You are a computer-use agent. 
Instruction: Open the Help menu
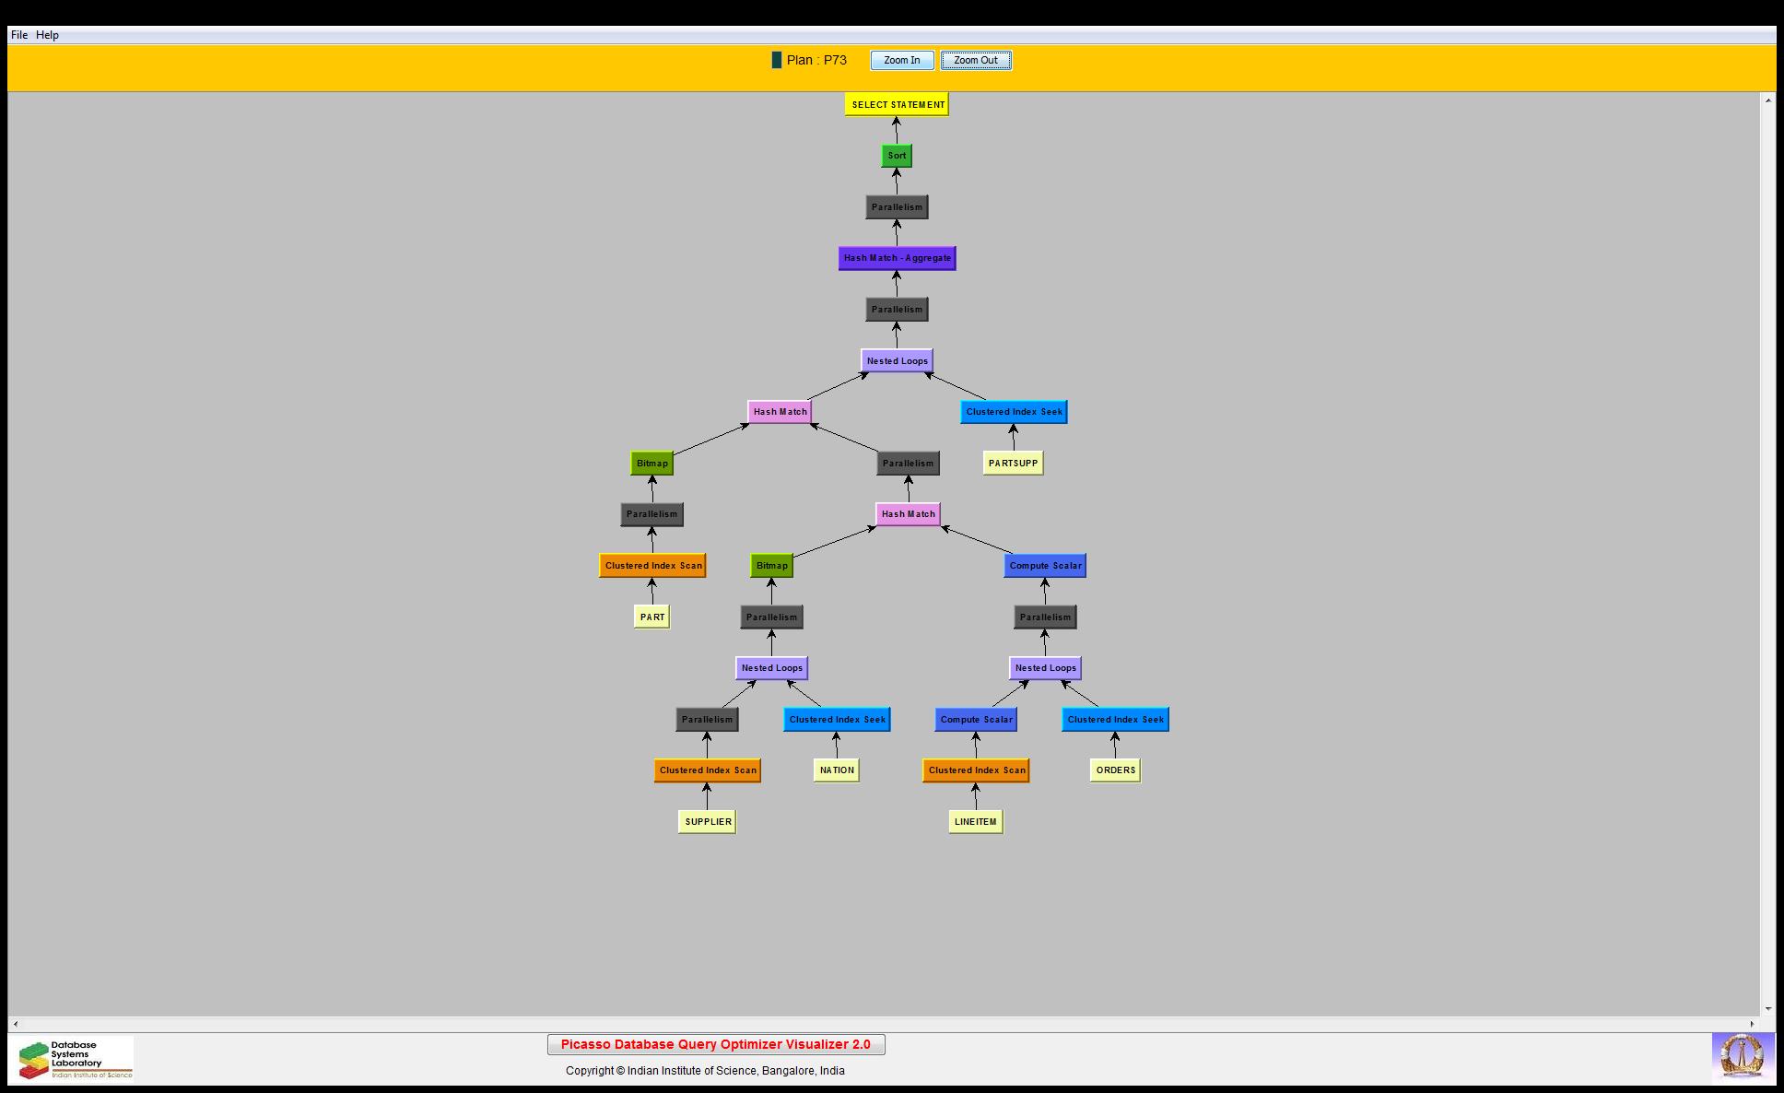point(47,35)
